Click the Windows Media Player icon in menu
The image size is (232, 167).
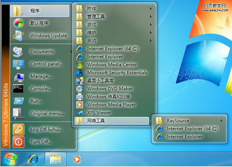pos(80,105)
